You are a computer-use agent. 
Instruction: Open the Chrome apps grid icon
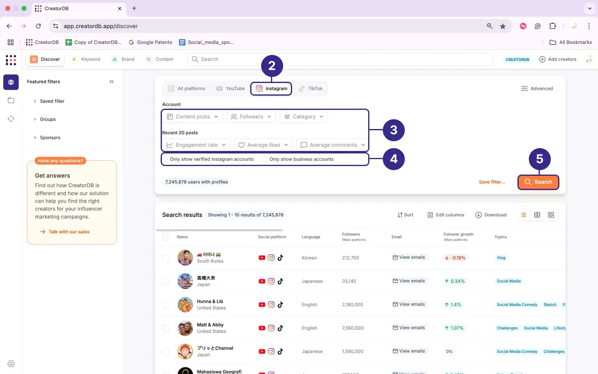tap(11, 42)
